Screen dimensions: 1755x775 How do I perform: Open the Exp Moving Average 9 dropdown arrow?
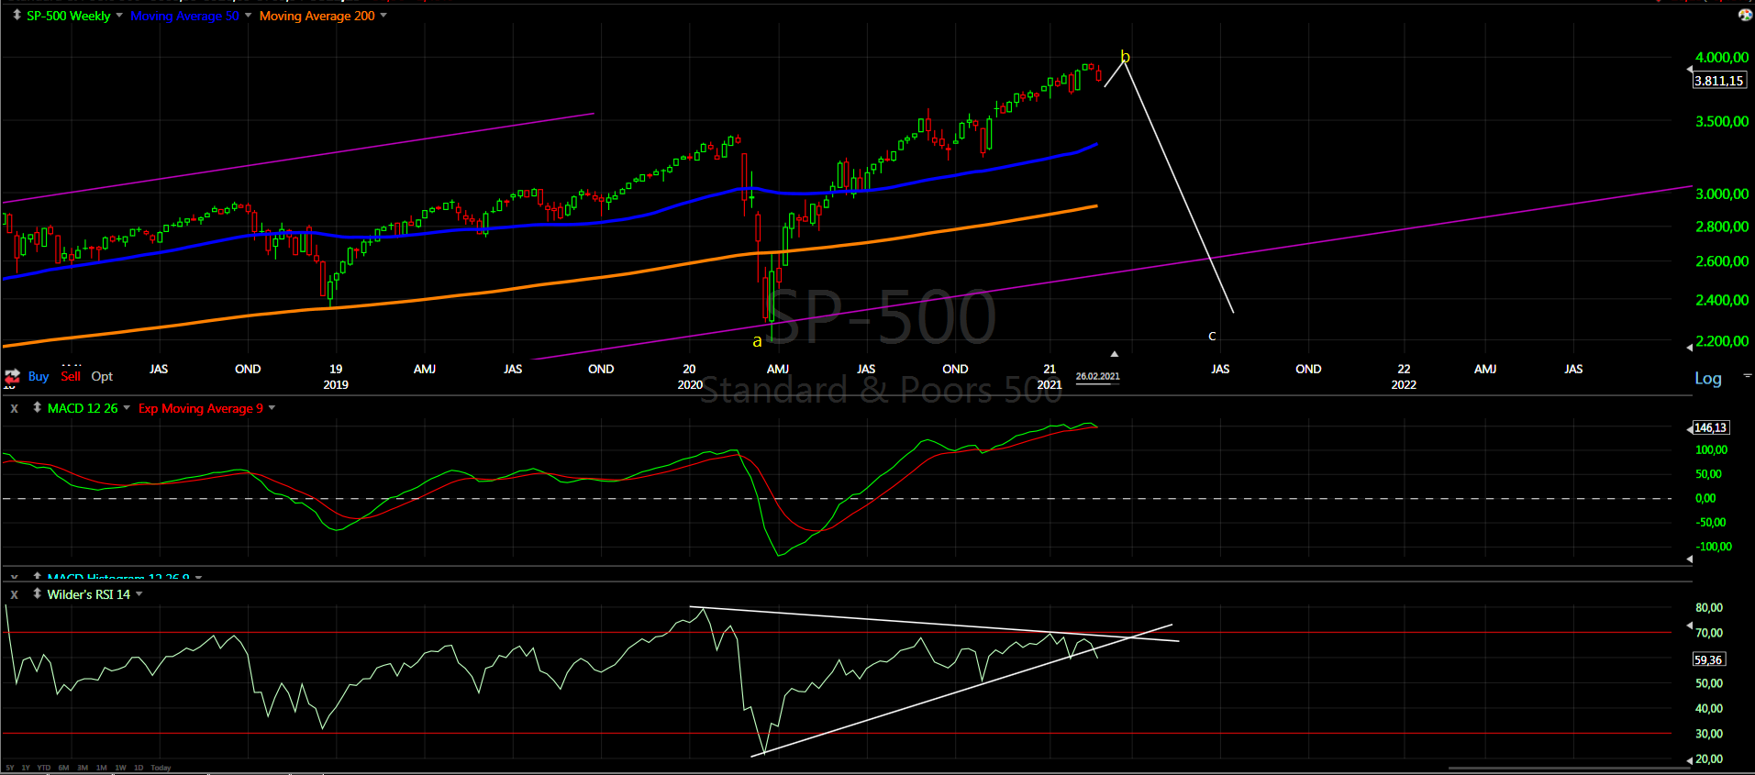(x=272, y=408)
